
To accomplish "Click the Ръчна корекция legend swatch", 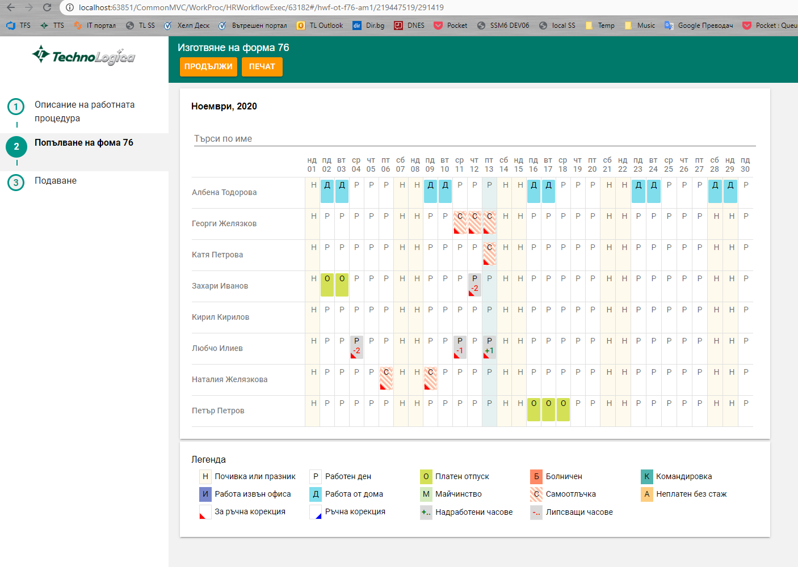I will tap(316, 512).
